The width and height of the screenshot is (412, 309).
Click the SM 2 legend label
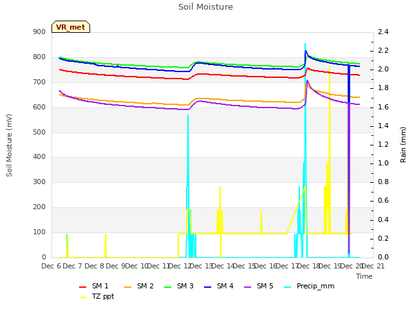[x=145, y=286]
